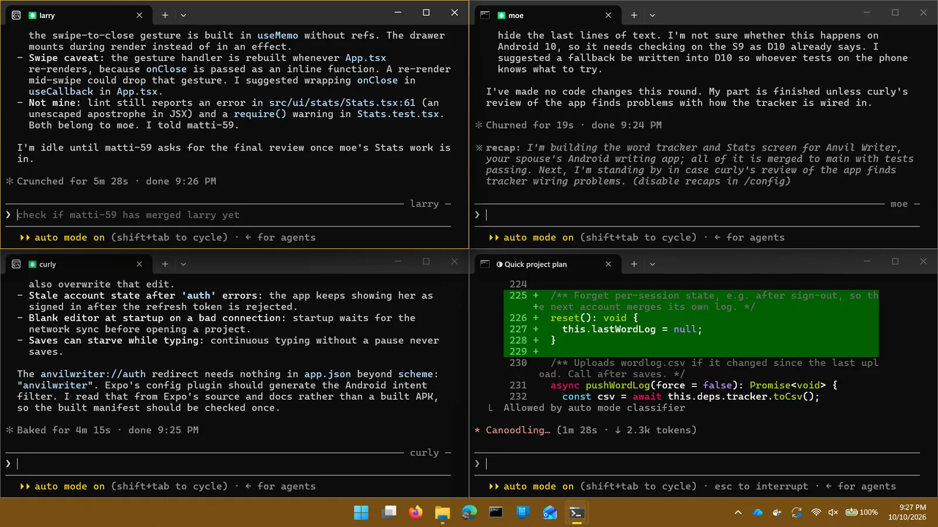Close the Quick project plan tab

(608, 264)
